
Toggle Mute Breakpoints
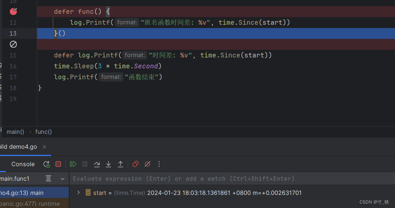(x=147, y=164)
